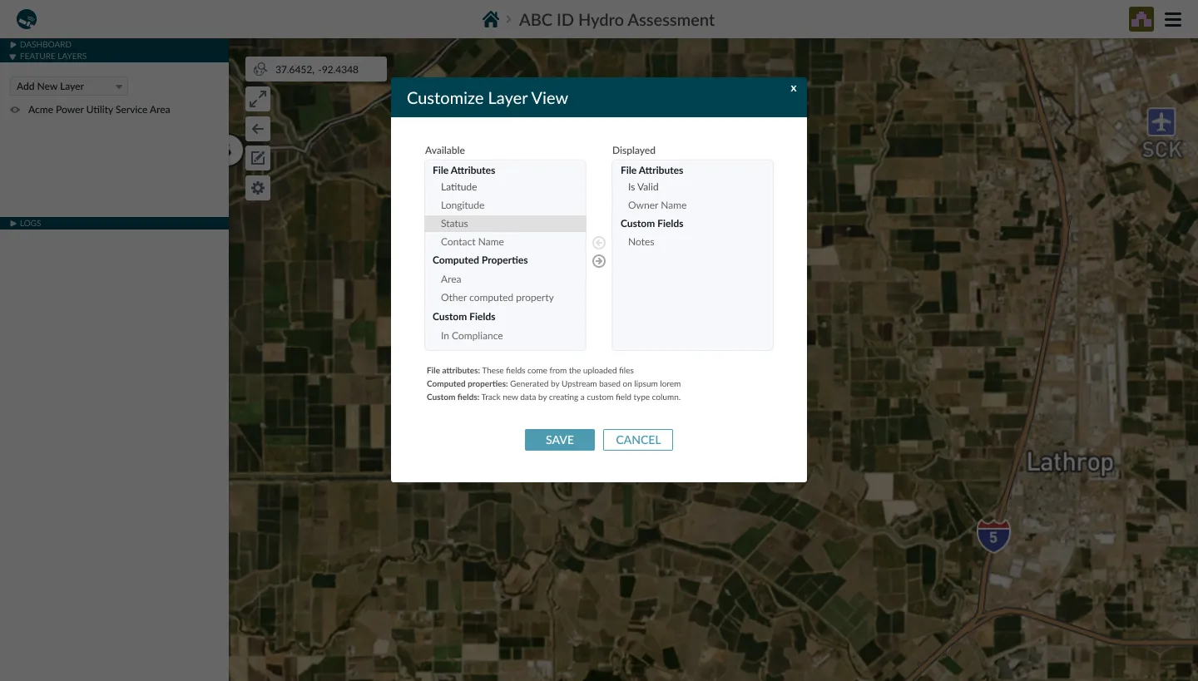Image resolution: width=1198 pixels, height=681 pixels.
Task: Click the back arrow map tool
Action: coord(258,129)
